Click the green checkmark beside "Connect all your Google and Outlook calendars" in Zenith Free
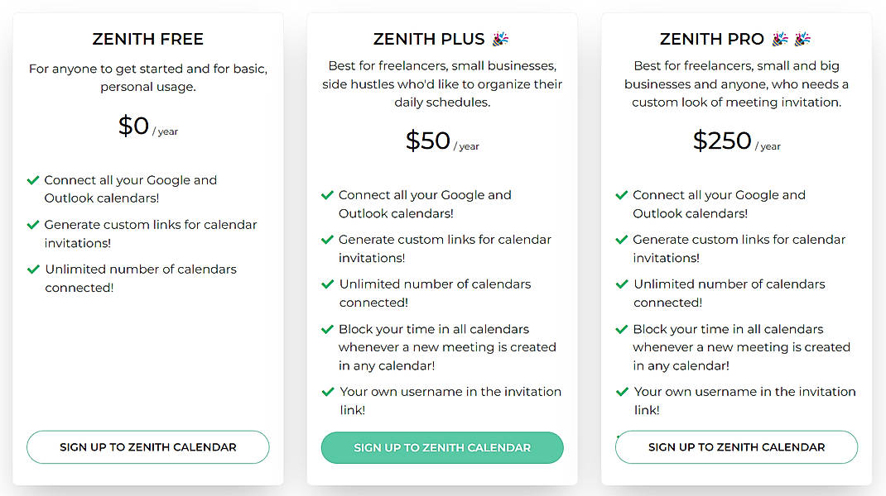 click(x=33, y=180)
